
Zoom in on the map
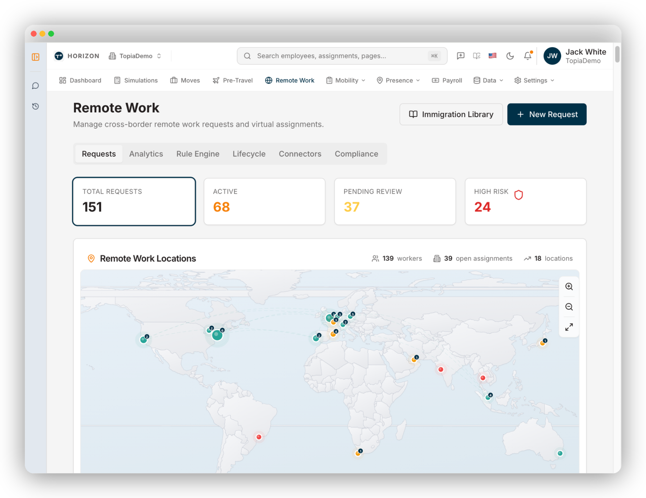coord(569,286)
